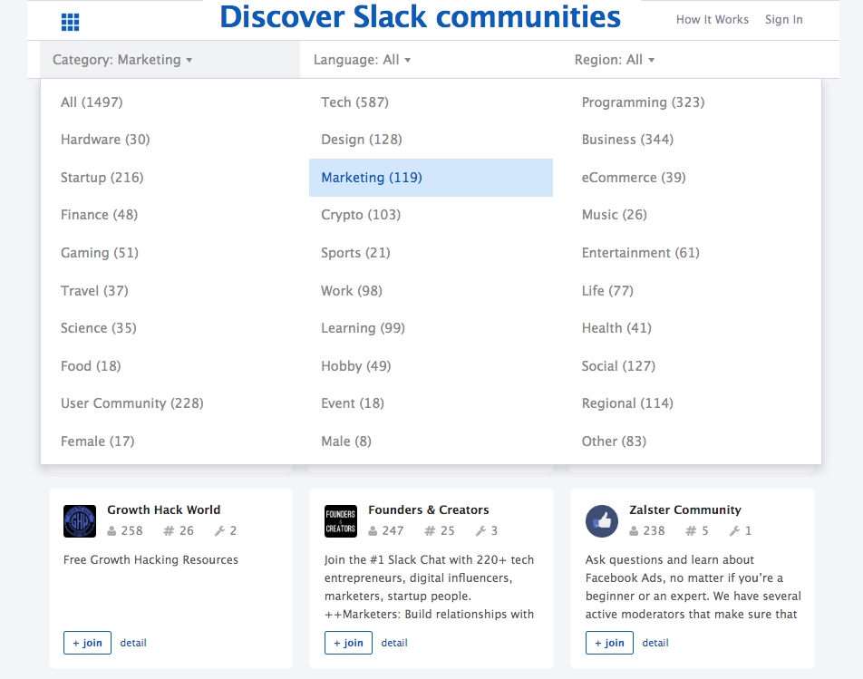Select All (1497) categories option
Image resolution: width=863 pixels, height=679 pixels.
(x=92, y=102)
